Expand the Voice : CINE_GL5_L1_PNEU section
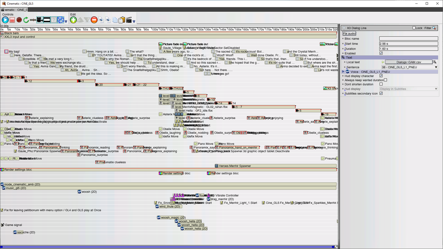 point(343,72)
